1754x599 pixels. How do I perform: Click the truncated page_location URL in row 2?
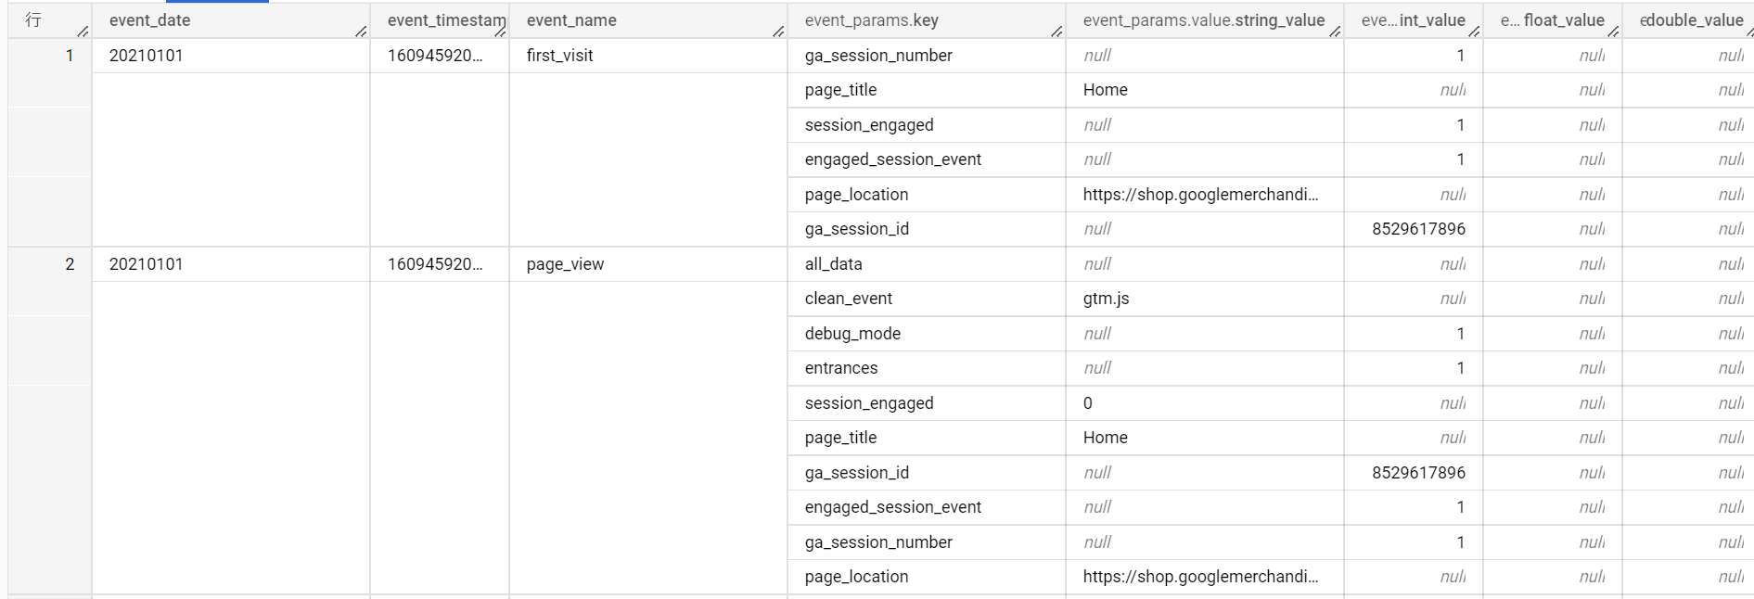(x=1201, y=576)
